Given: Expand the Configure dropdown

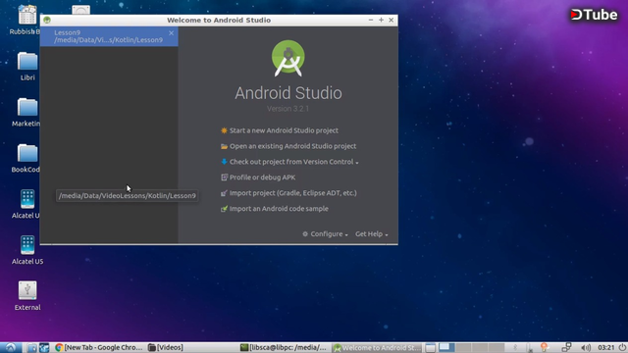Looking at the screenshot, I should tap(325, 234).
